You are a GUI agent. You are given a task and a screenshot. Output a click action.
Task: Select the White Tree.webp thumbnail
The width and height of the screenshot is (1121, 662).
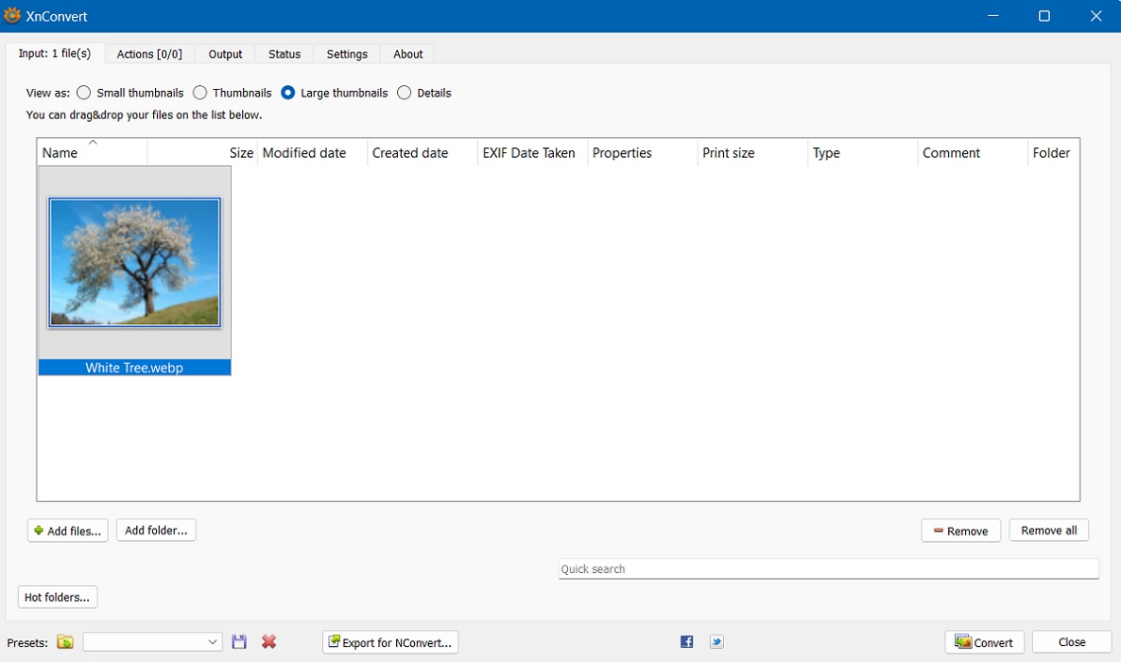[134, 261]
